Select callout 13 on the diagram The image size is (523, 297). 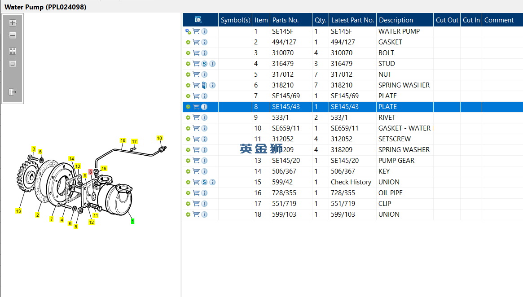click(18, 211)
